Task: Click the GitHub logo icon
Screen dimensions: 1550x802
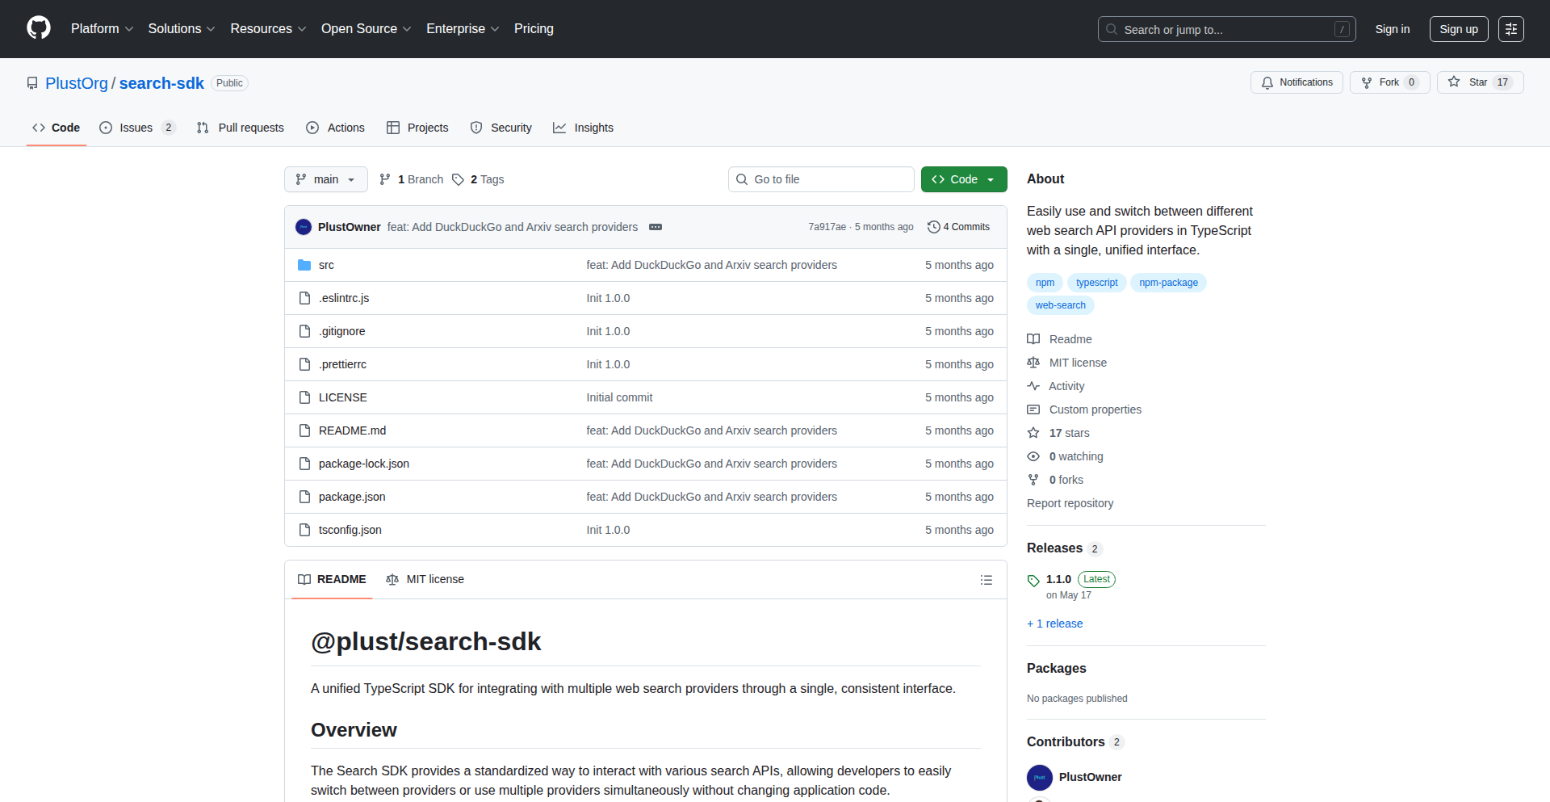Action: [39, 28]
